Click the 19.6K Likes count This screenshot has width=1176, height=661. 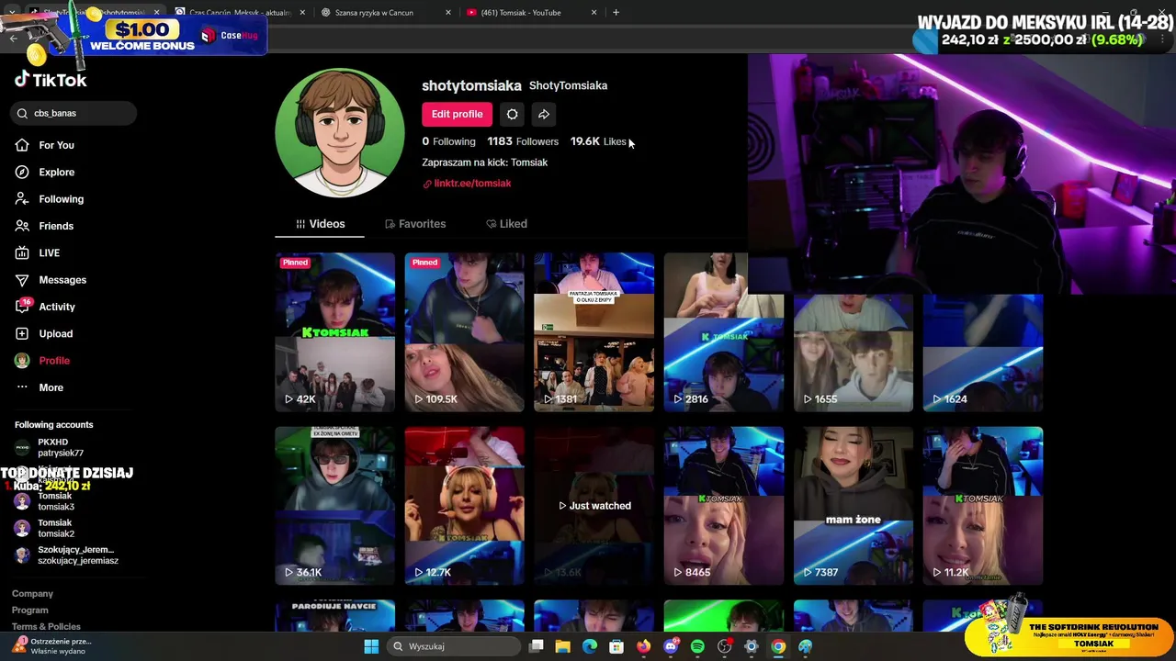click(598, 141)
